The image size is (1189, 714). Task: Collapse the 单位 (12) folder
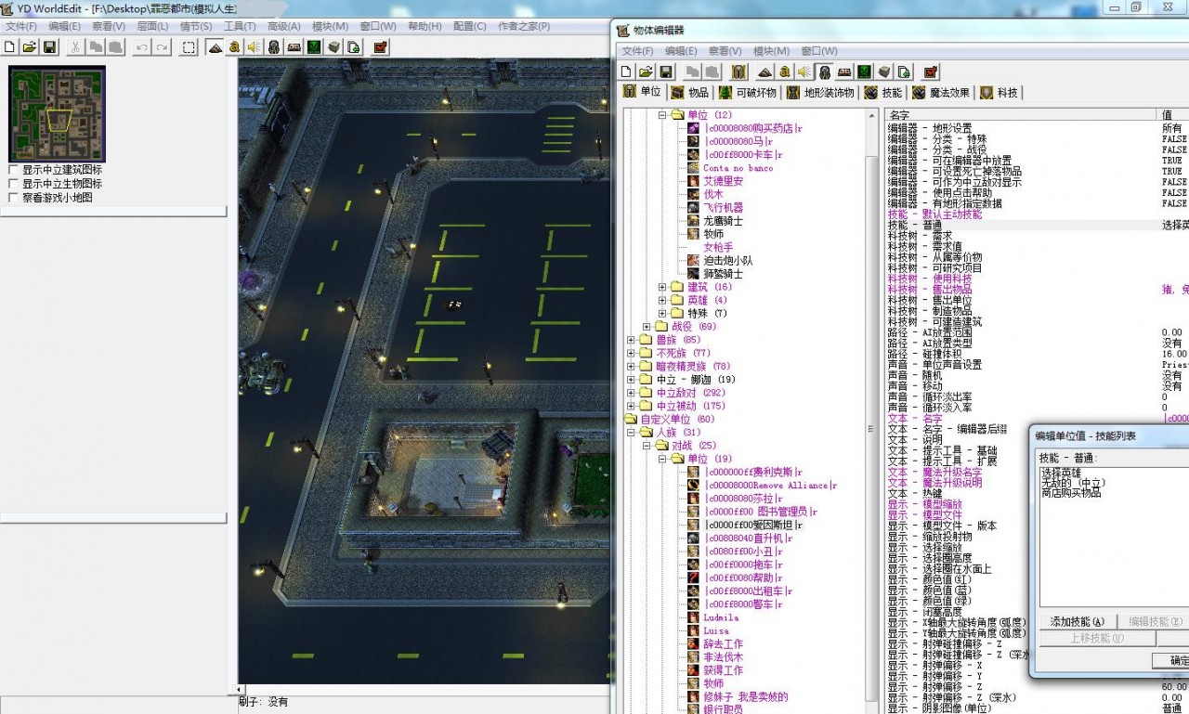pos(663,115)
